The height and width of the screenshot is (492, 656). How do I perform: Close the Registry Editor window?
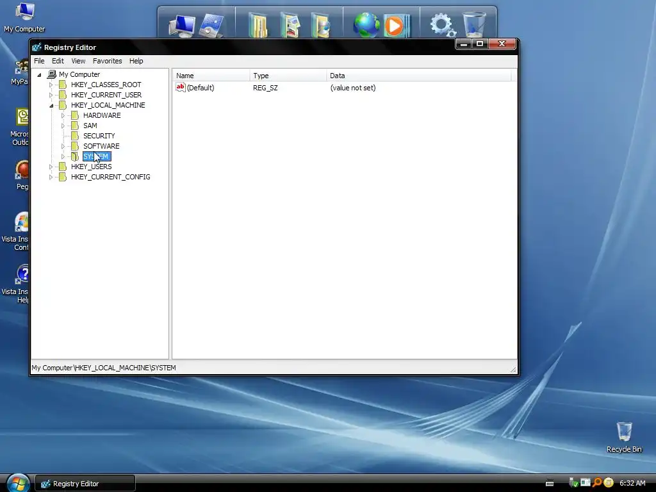point(502,44)
